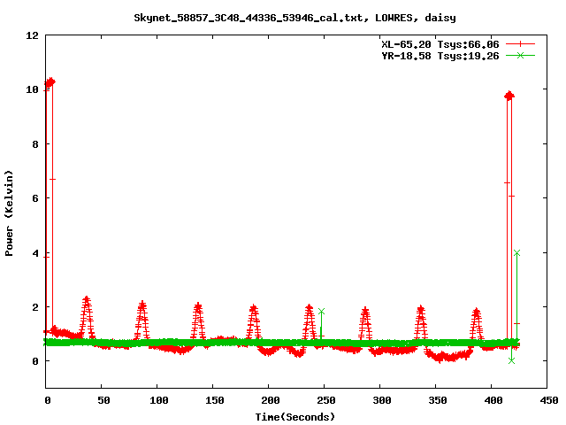
Task: Click x-axis tick label 400
Action: click(x=493, y=400)
